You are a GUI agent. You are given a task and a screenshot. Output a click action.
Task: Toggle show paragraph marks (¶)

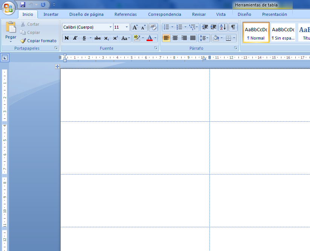click(x=233, y=27)
